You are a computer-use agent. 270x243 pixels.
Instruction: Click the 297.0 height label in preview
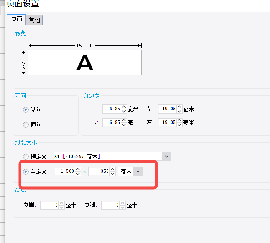[24, 63]
